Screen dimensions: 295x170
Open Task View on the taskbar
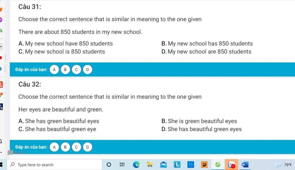tap(122, 165)
